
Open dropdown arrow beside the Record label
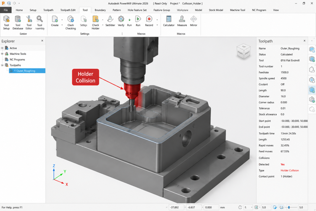pyautogui.click(x=157, y=25)
